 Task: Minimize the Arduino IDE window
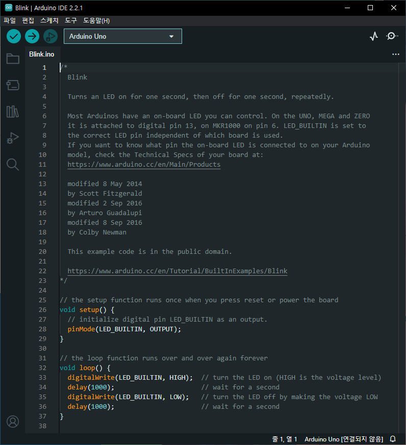[347, 8]
